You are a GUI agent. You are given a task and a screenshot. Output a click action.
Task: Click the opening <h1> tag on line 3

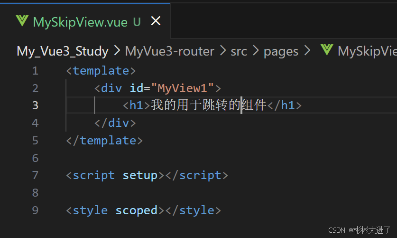point(137,105)
